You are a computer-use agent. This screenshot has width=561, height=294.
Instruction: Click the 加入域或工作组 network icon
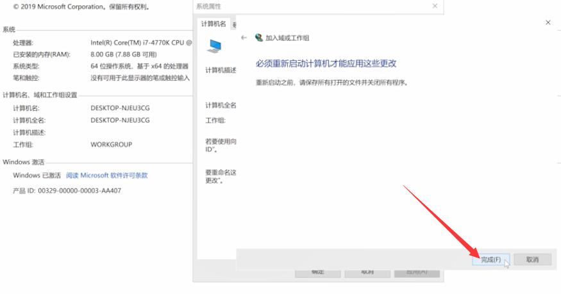tap(258, 38)
